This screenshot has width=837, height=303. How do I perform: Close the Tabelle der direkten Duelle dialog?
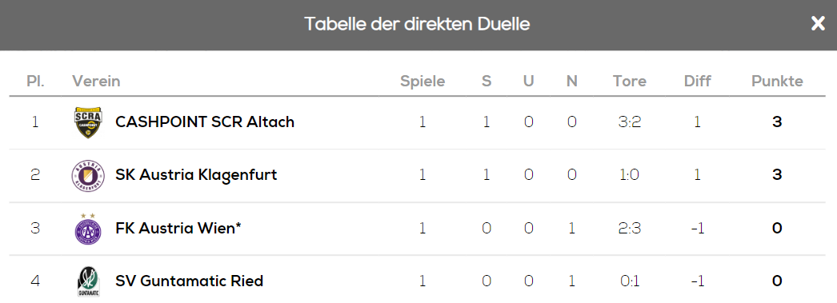(818, 23)
